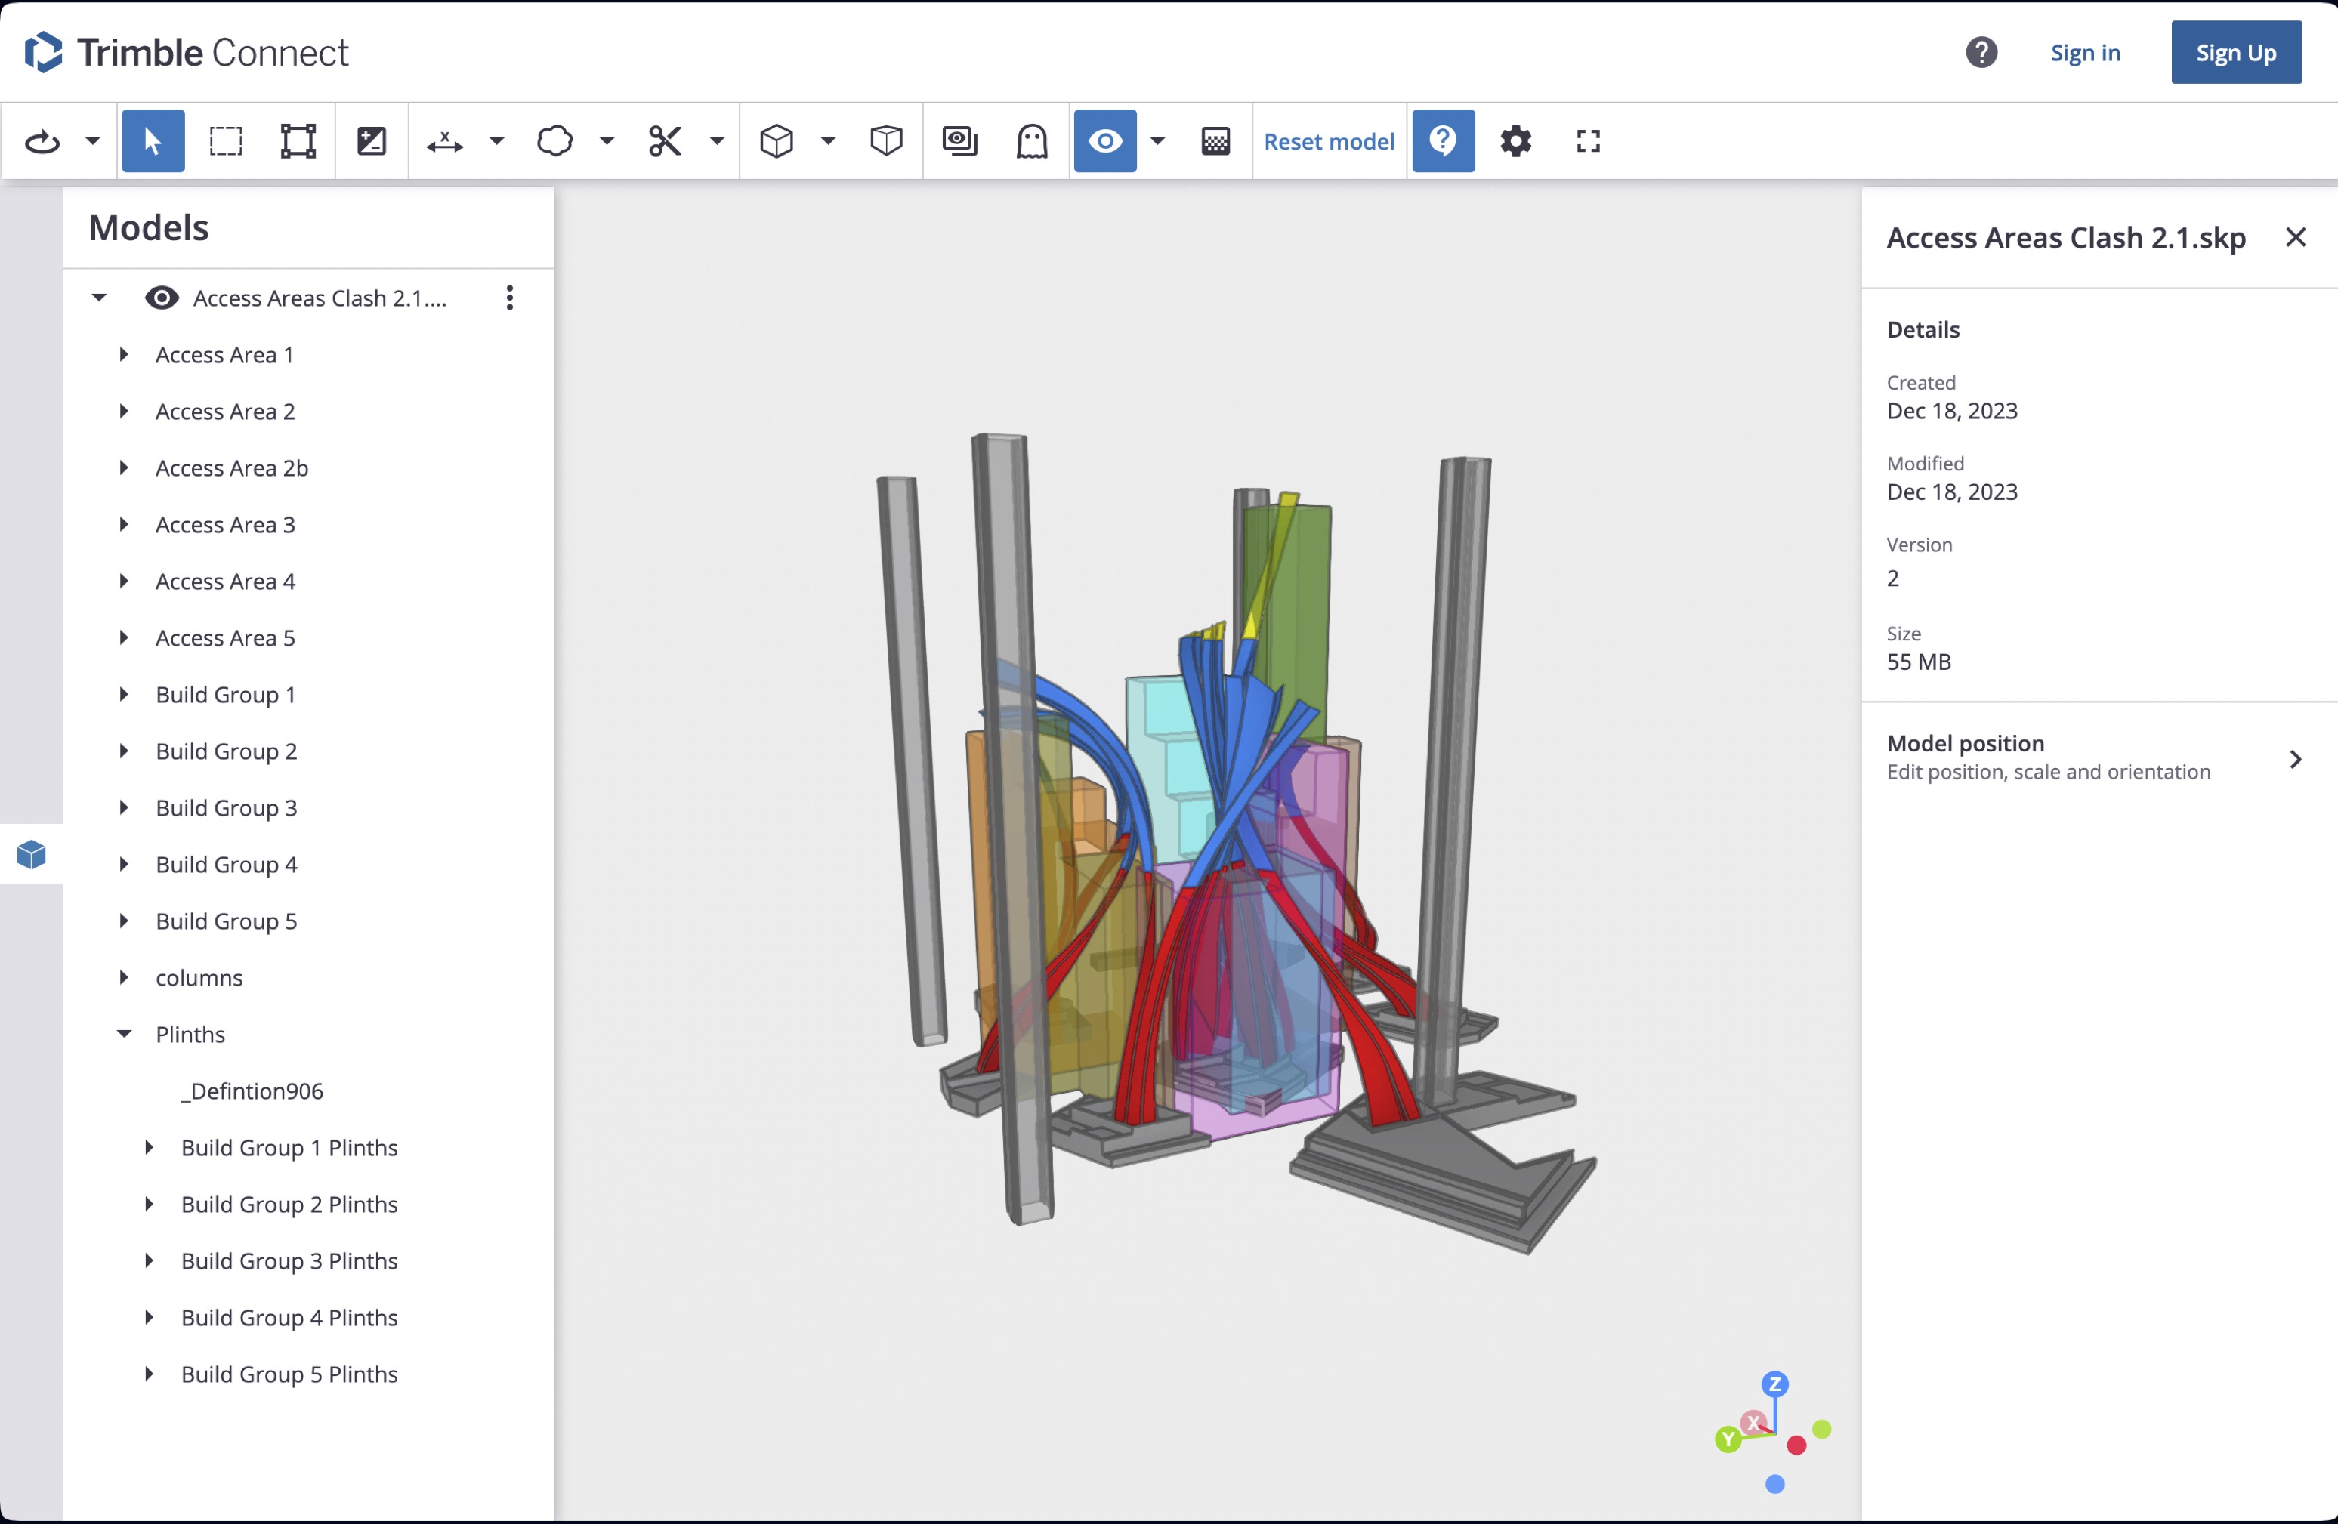Click the Reset model button

click(x=1328, y=140)
